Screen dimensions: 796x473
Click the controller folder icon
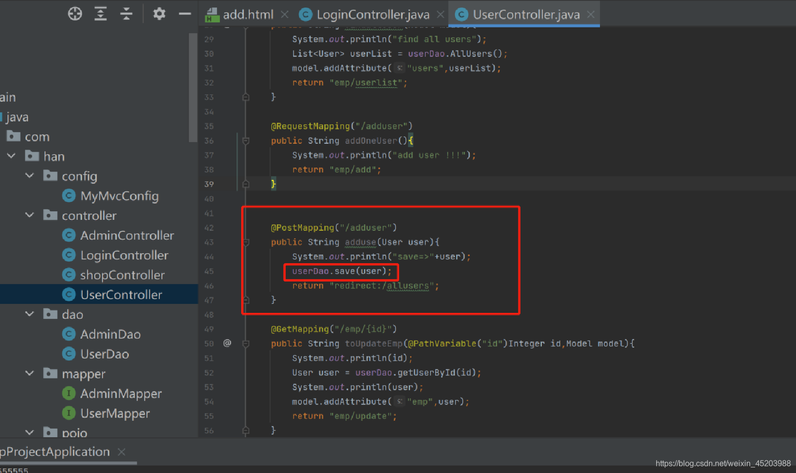click(50, 215)
